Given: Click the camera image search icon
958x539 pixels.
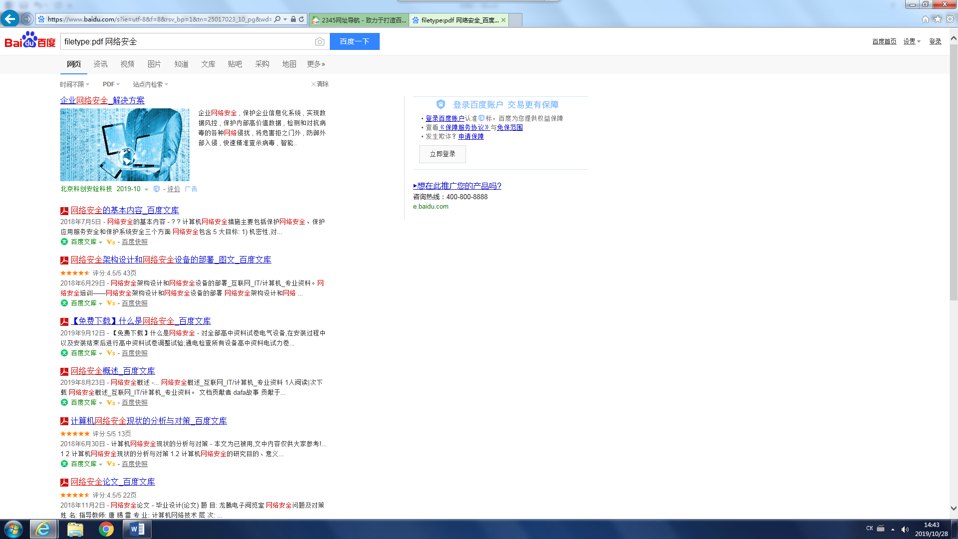Looking at the screenshot, I should coord(320,42).
